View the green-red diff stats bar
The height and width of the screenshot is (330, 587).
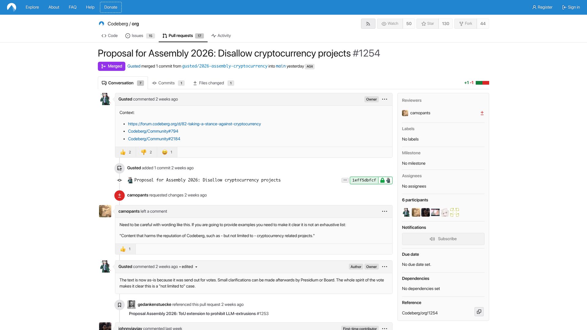pyautogui.click(x=482, y=83)
